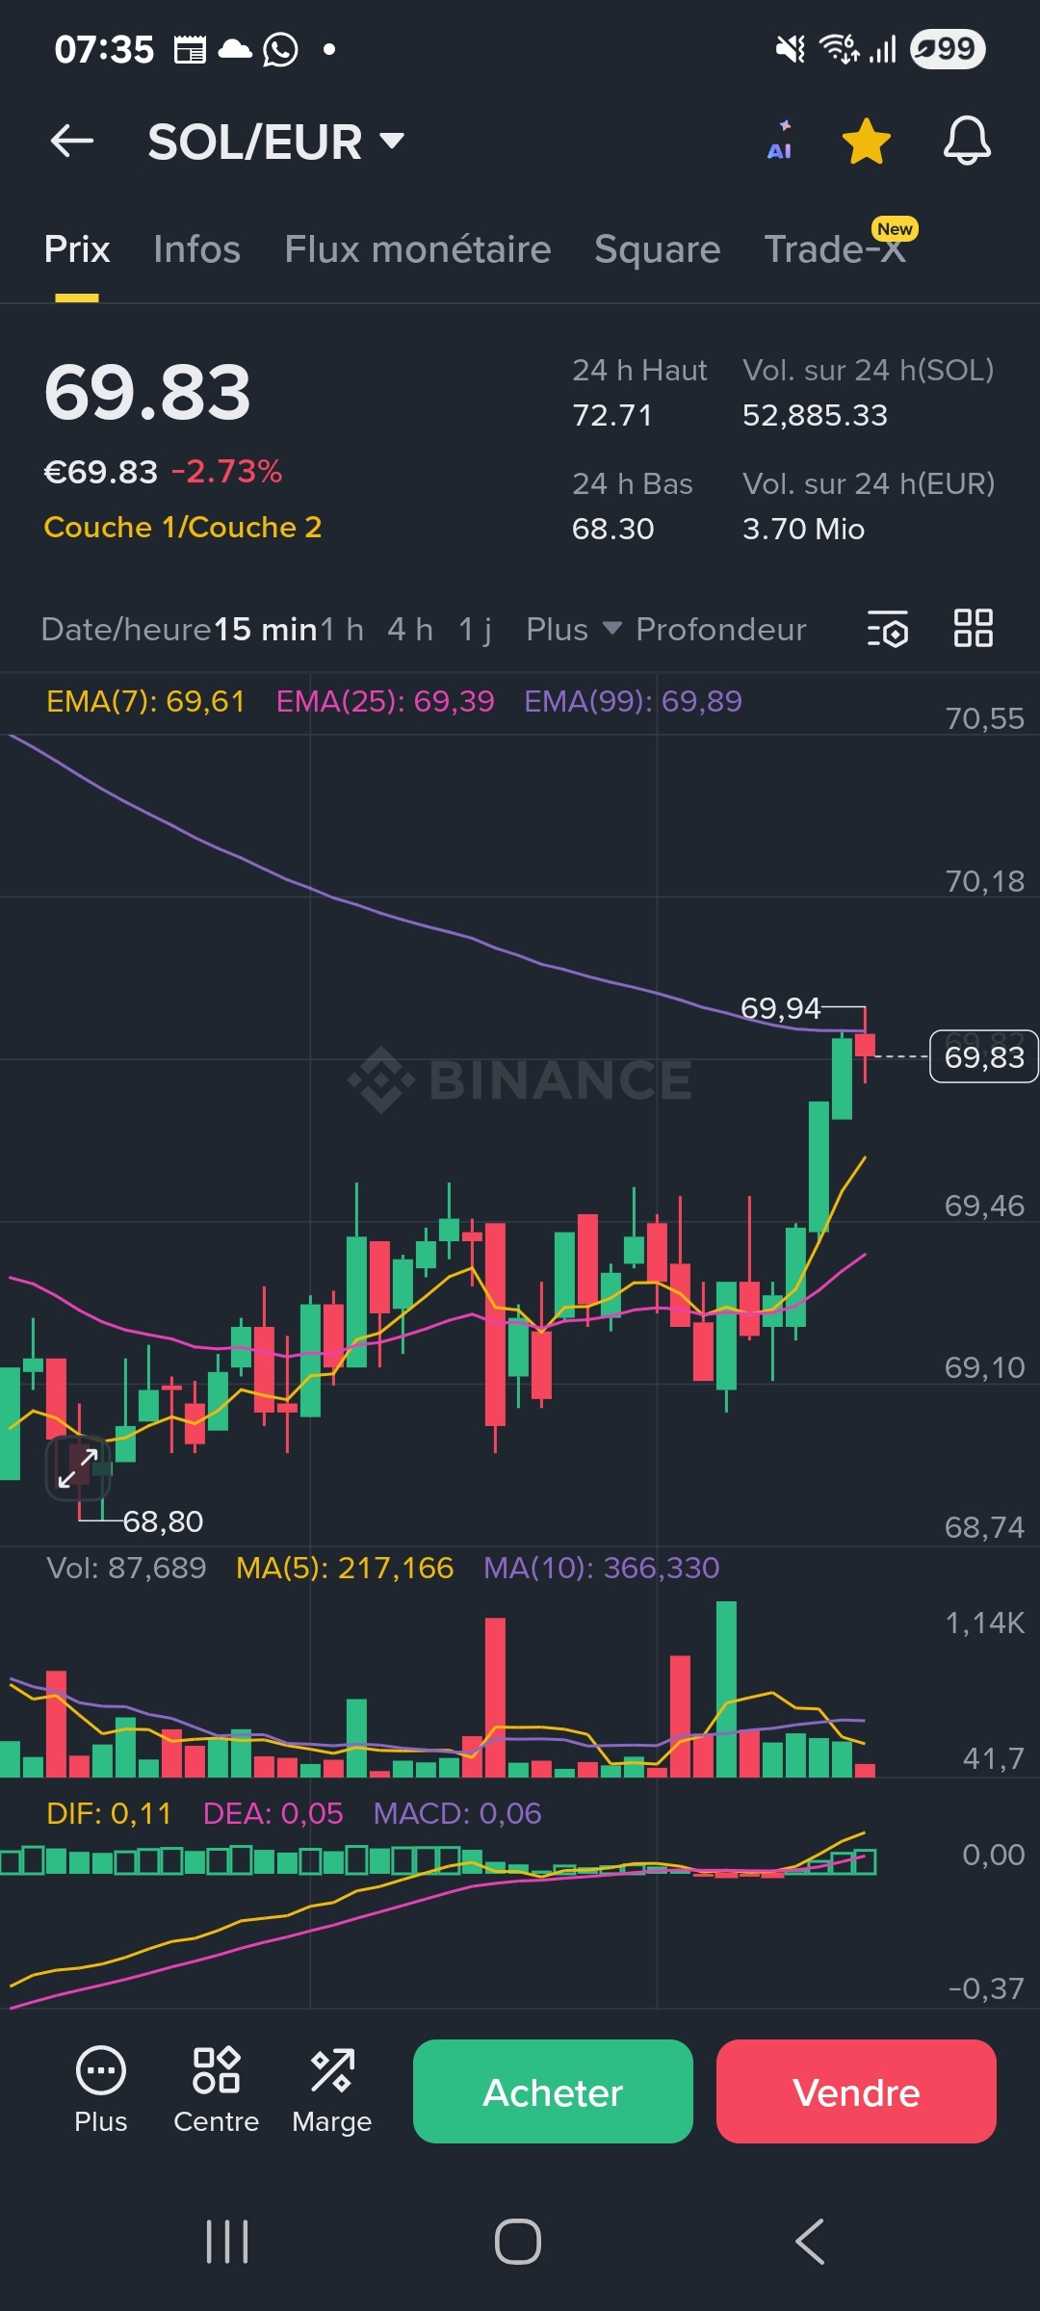This screenshot has width=1040, height=2311.
Task: Open the Flux monétaire tab
Action: tap(417, 249)
